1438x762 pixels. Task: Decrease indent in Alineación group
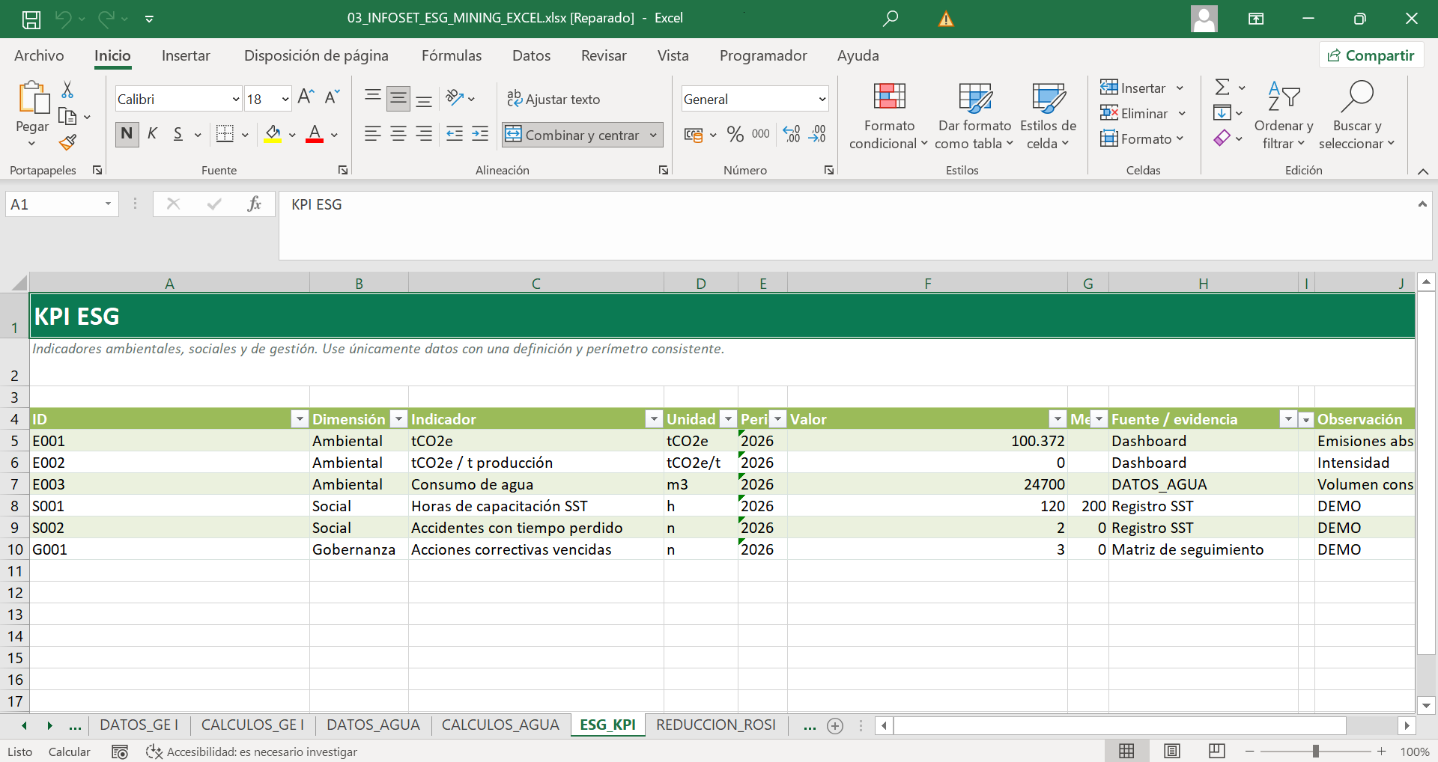(x=455, y=135)
